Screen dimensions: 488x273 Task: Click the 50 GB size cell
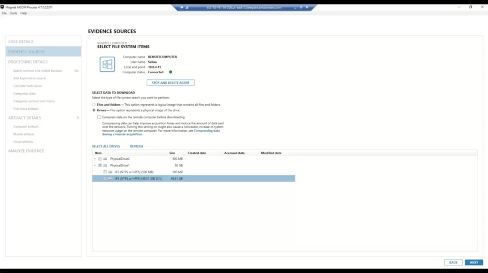[178, 166]
